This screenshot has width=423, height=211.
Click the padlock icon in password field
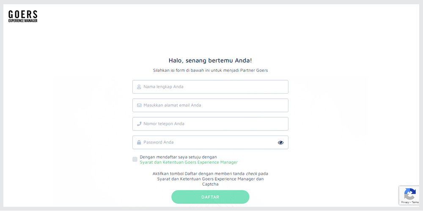pos(139,142)
